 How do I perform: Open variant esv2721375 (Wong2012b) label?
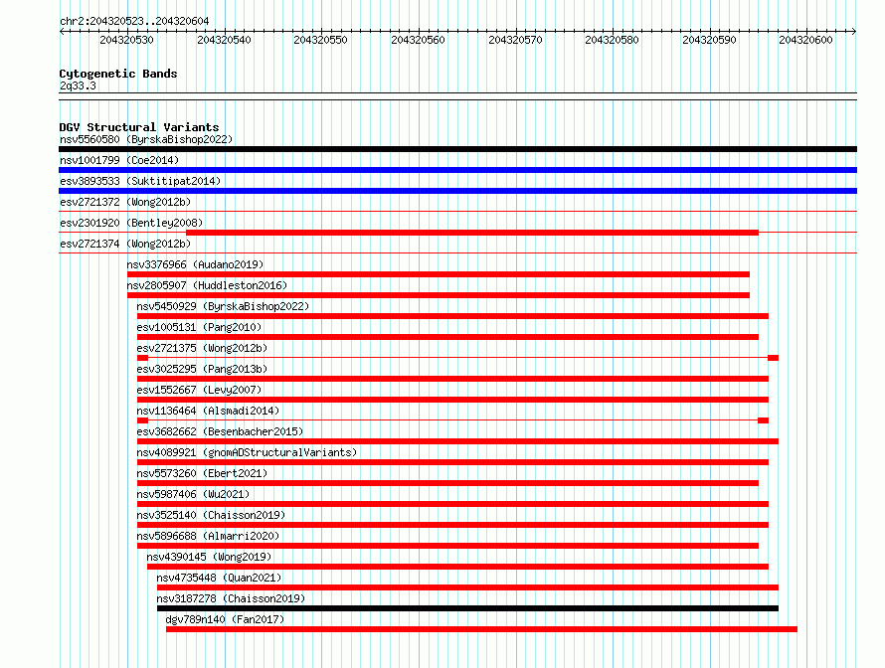point(202,348)
